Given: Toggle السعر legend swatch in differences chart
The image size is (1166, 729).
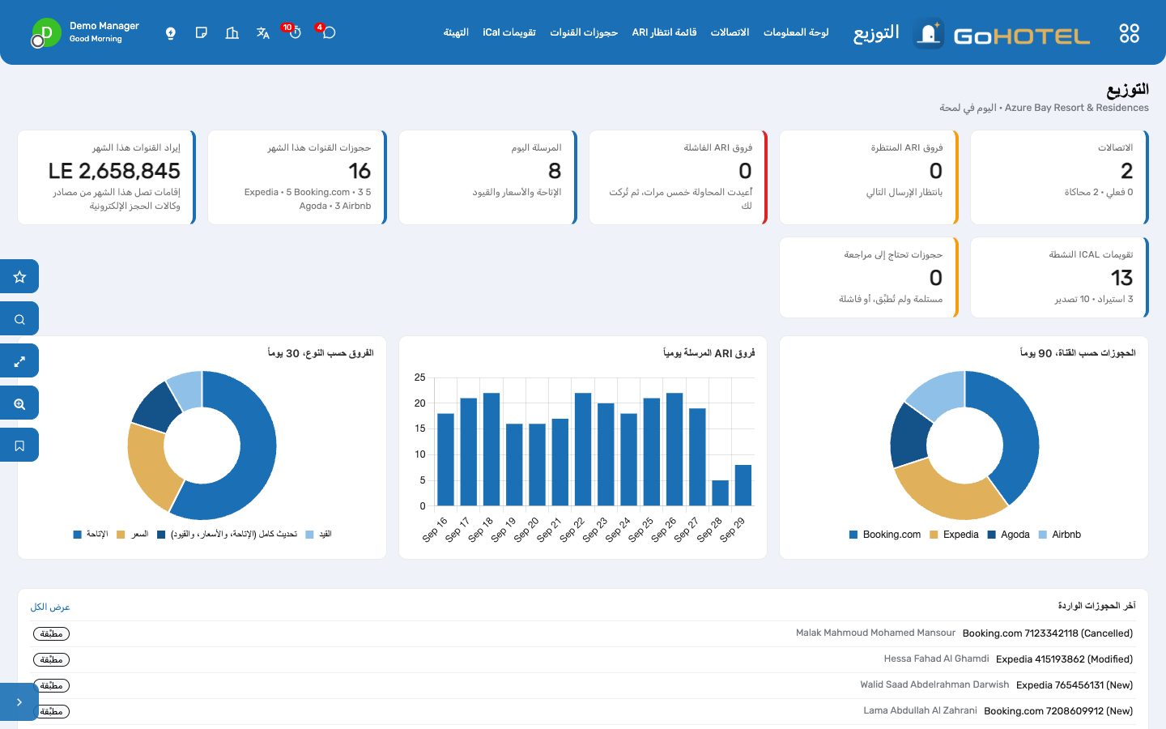Looking at the screenshot, I should (x=121, y=535).
